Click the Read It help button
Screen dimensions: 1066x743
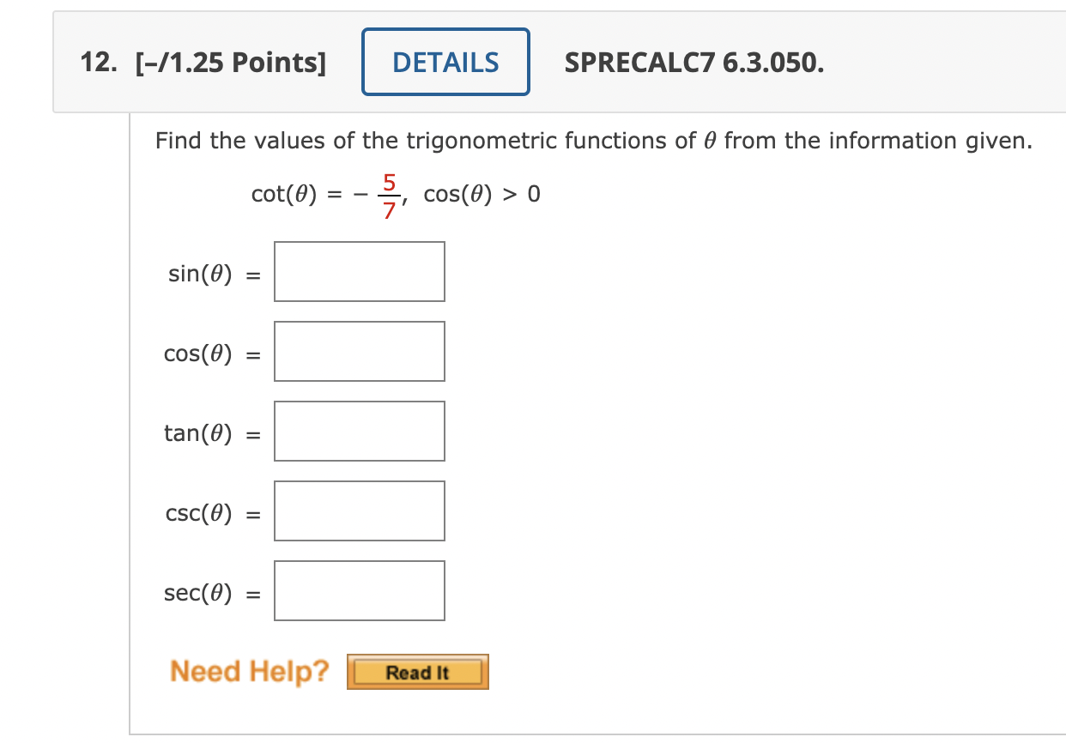point(417,672)
